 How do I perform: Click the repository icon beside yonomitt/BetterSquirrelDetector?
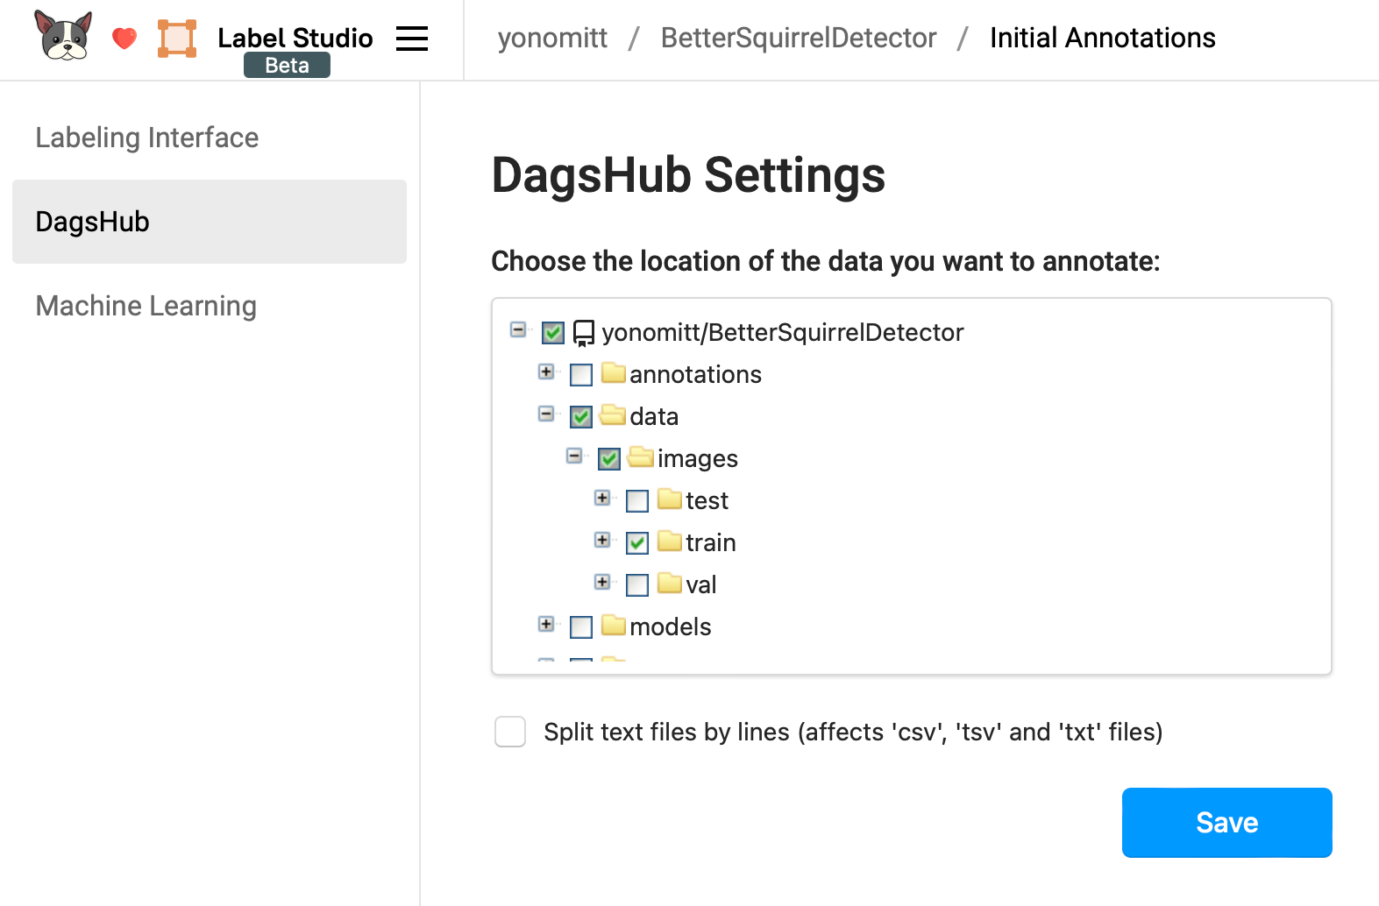584,333
